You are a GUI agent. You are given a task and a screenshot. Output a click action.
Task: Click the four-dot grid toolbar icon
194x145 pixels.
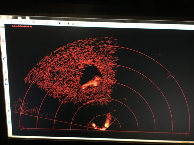(x=47, y=23)
